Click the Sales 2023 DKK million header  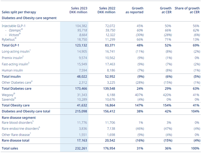pyautogui.click(x=78, y=10)
